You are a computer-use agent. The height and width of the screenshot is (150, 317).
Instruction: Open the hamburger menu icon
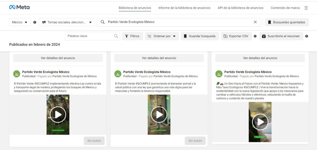coord(306,8)
